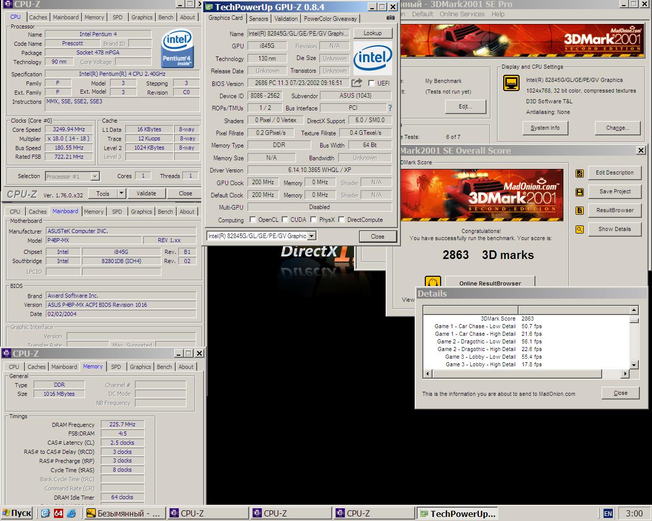The image size is (652, 521).
Task: Open the Validation tab in GPU-Z
Action: pos(286,19)
